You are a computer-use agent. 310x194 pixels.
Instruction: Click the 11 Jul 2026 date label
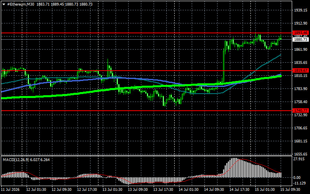point(10,190)
